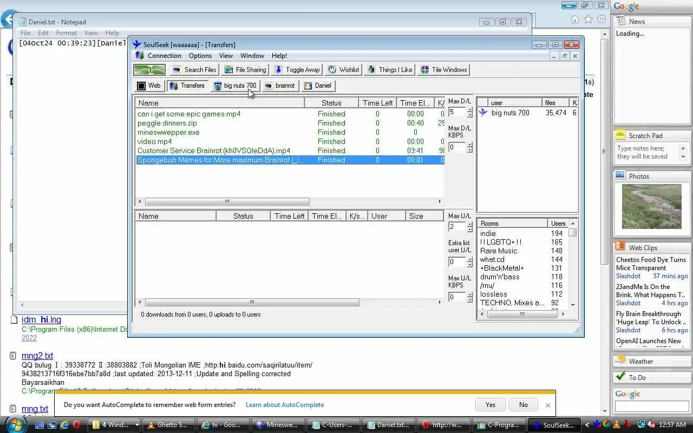Open the Help! menu in SoulSeek
Image resolution: width=693 pixels, height=433 pixels.
coord(279,56)
